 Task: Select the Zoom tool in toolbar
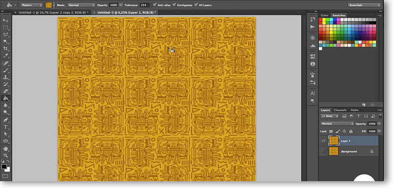[x=5, y=155]
